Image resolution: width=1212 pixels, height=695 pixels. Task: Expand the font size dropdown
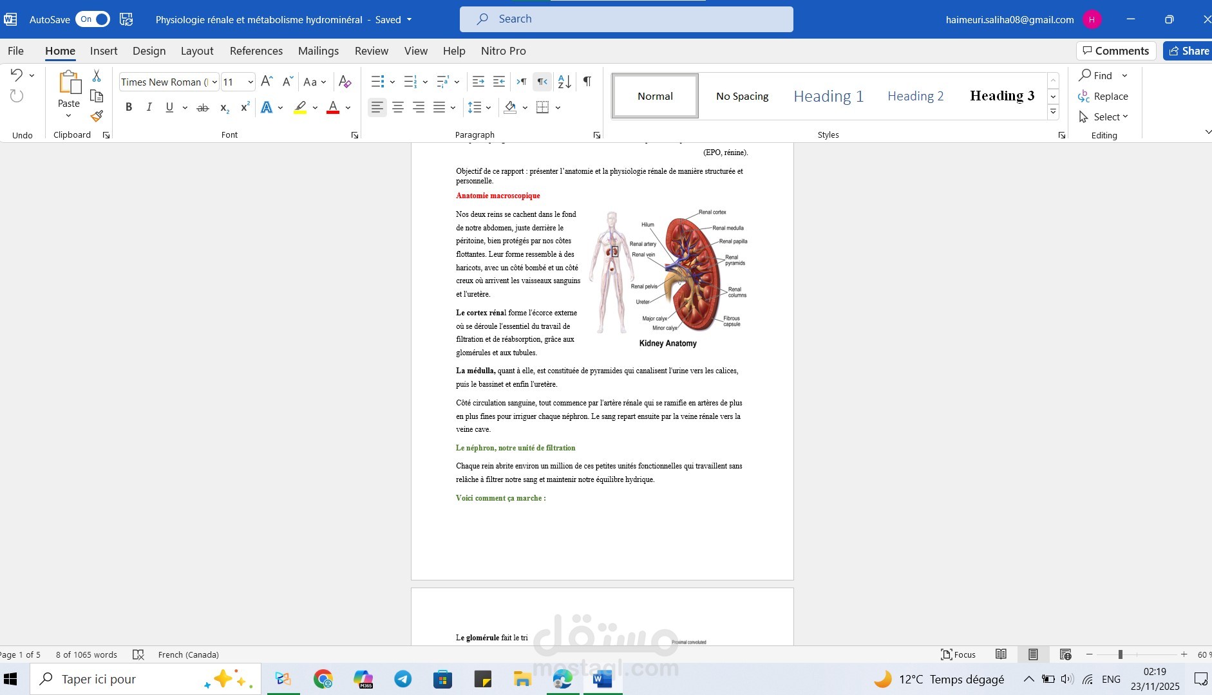(251, 82)
